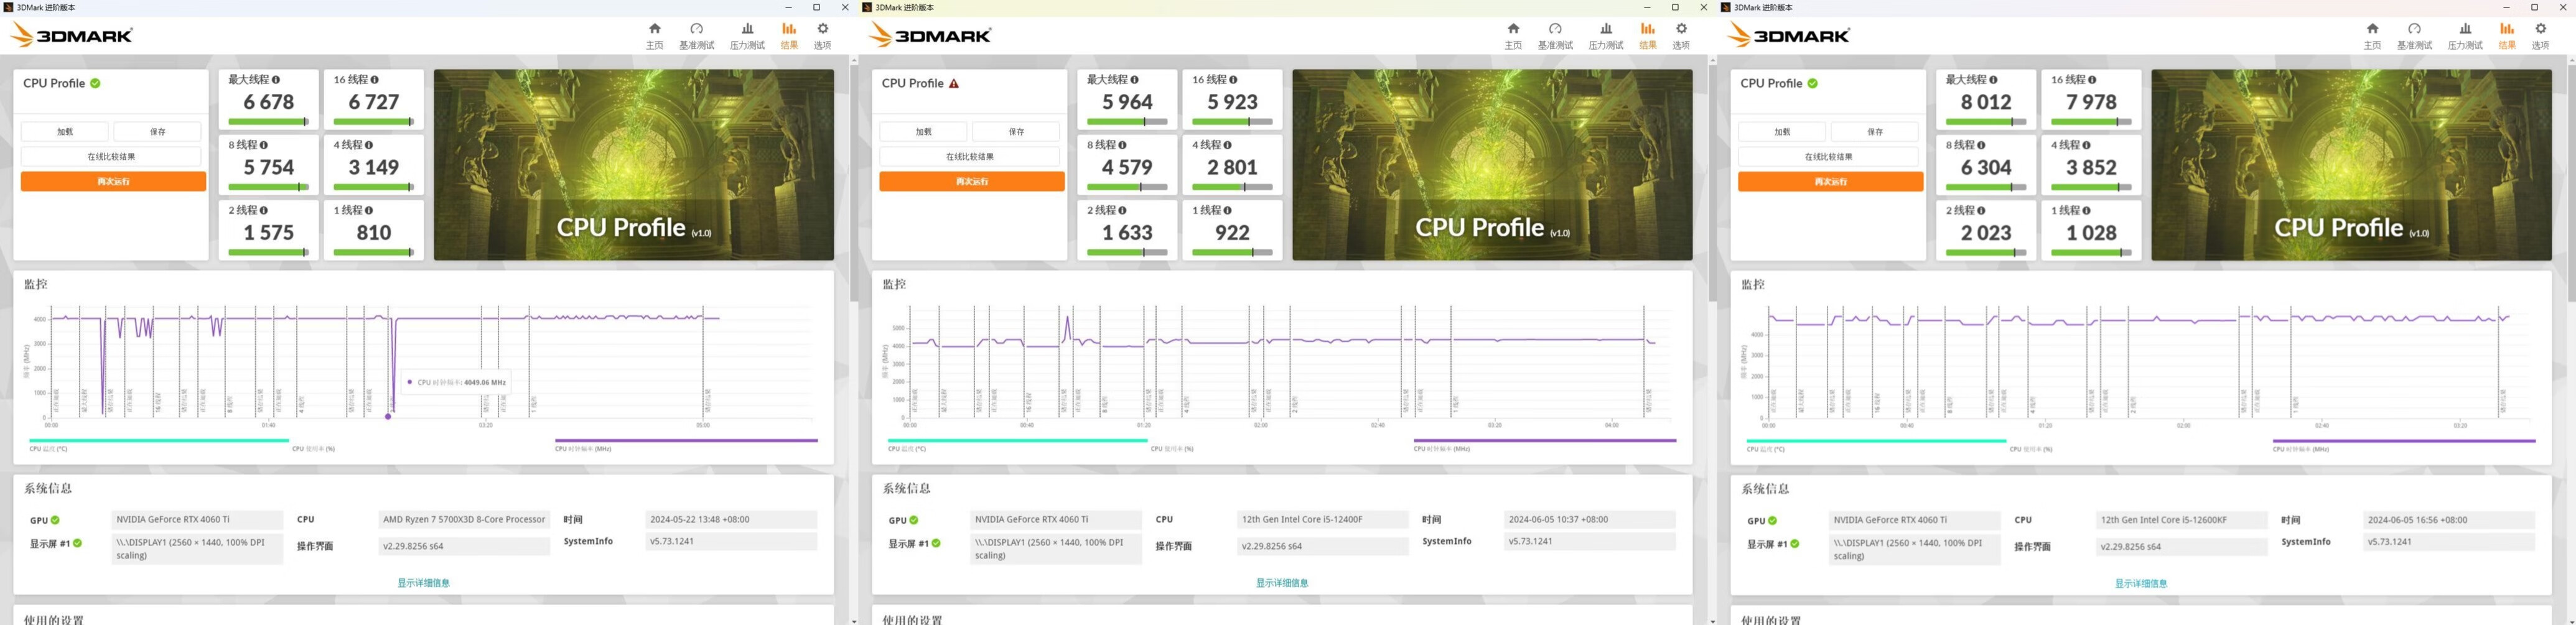This screenshot has height=625, width=2576.
Task: Toggle CPU 时钟频率 legend in i5-12600KF chart
Action: (x=2404, y=444)
